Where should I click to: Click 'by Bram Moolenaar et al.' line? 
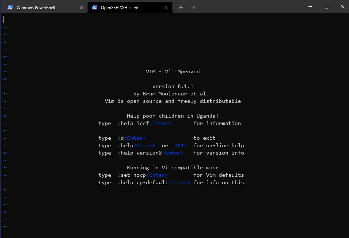pyautogui.click(x=171, y=94)
